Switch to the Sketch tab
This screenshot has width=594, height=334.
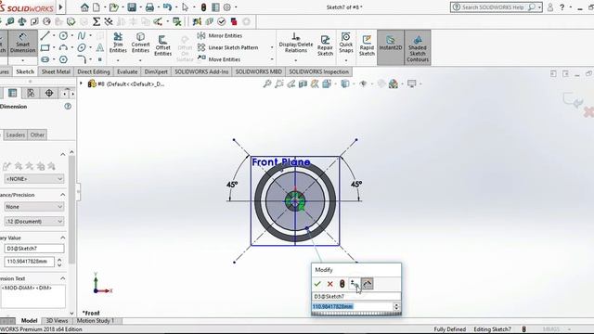click(x=25, y=71)
